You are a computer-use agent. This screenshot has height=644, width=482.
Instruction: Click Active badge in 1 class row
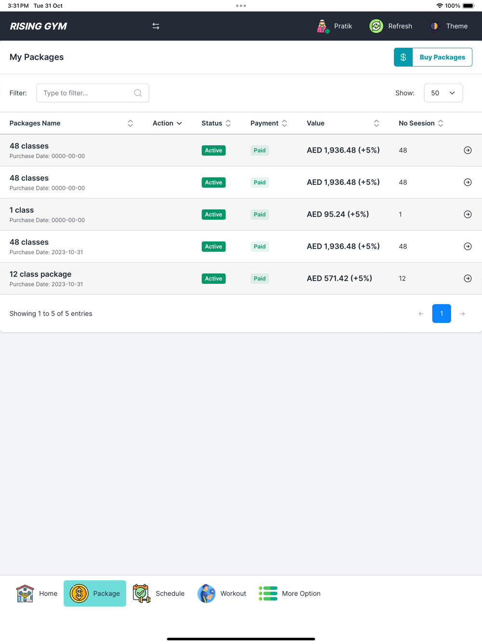tap(214, 214)
